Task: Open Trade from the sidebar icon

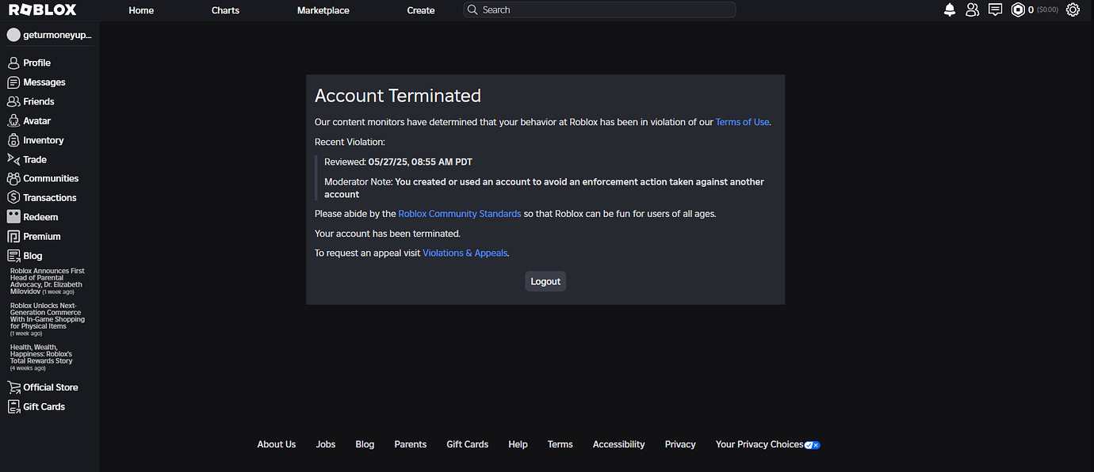Action: point(13,158)
